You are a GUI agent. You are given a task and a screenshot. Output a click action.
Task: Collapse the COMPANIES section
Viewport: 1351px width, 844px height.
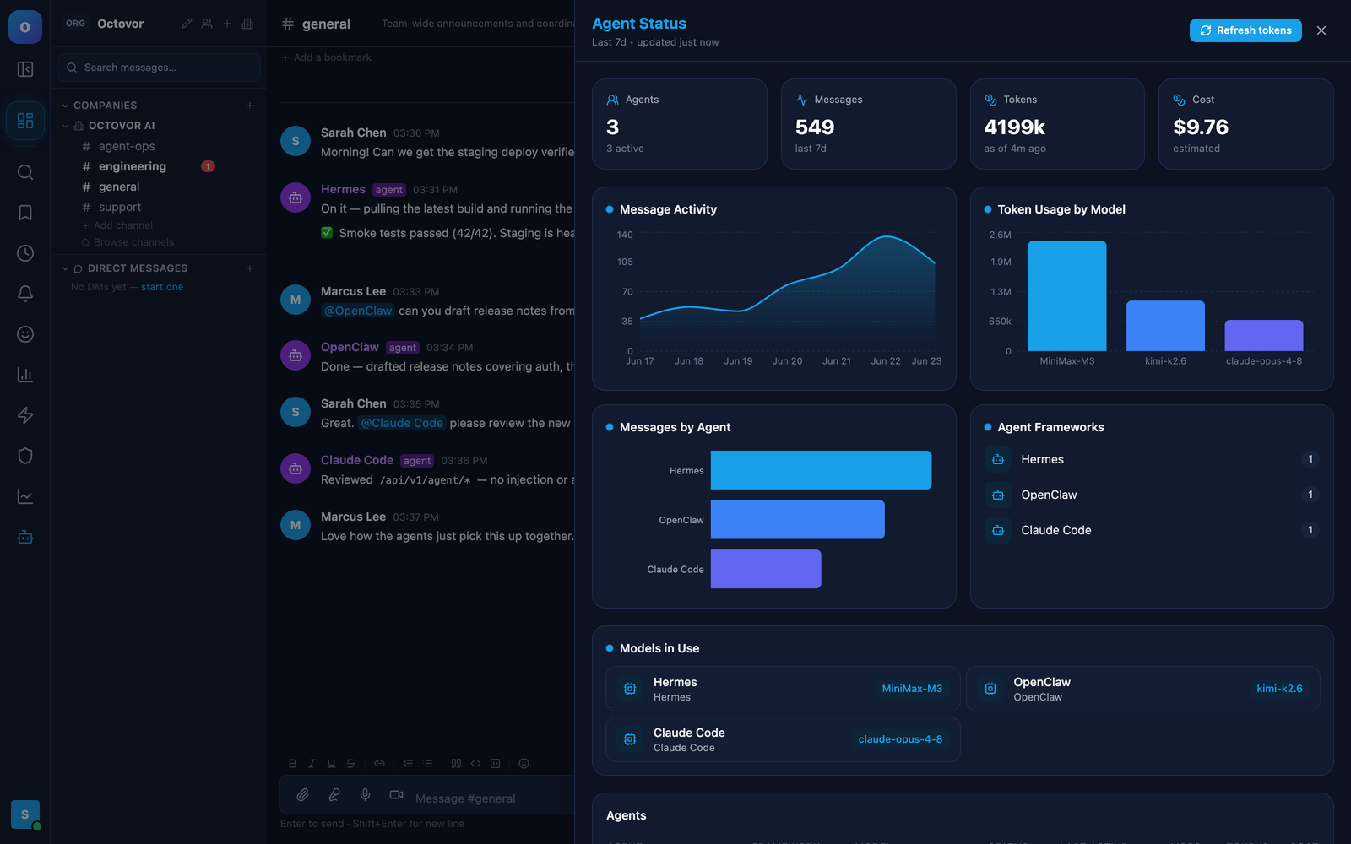(x=65, y=105)
